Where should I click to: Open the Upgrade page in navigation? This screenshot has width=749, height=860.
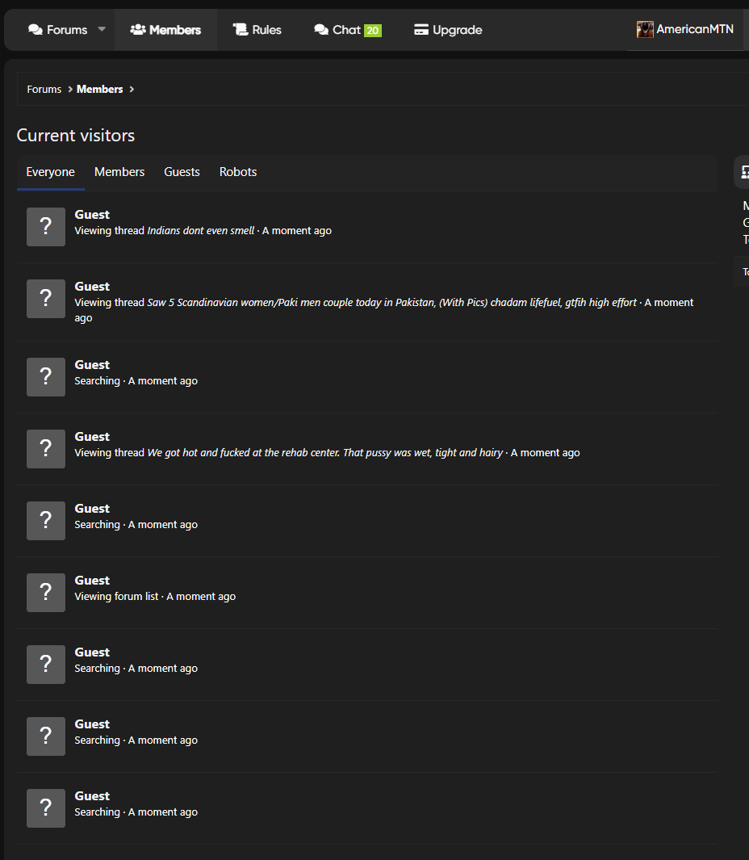457,30
